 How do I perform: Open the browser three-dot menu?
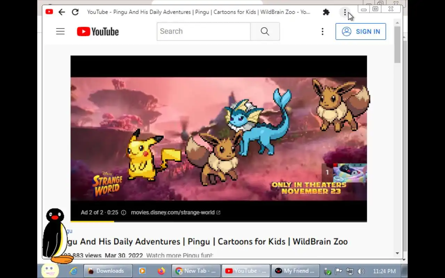click(345, 13)
